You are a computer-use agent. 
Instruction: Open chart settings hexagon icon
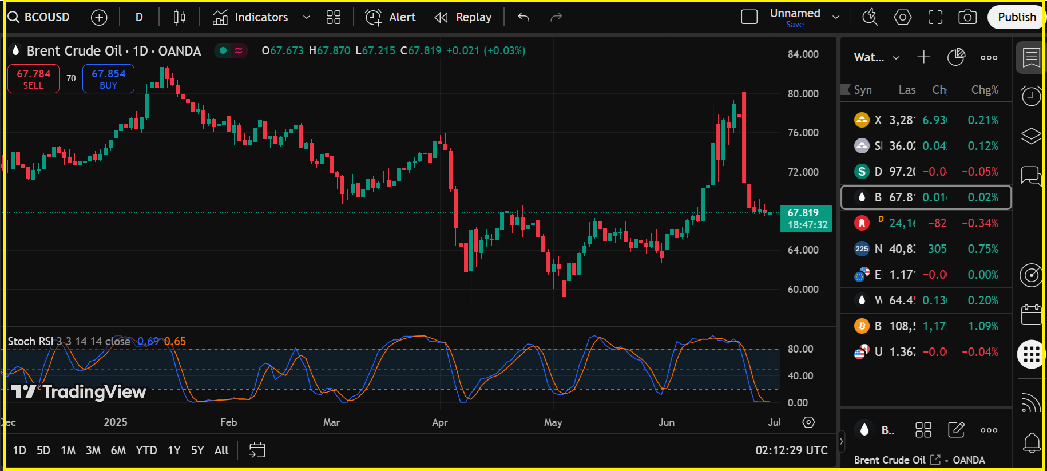point(902,17)
